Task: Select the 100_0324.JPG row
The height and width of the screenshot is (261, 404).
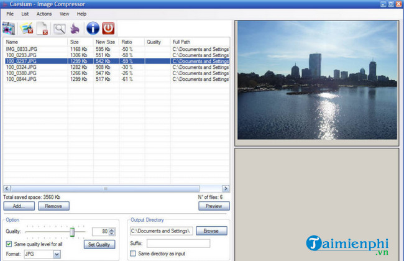Action: coord(117,67)
